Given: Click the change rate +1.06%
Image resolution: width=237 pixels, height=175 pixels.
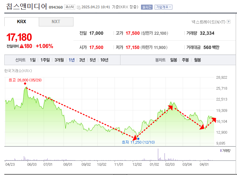Looking at the screenshot, I should (44, 46).
